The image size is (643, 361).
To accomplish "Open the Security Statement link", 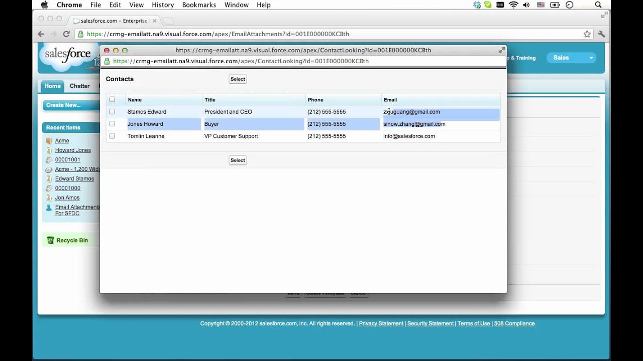I will pos(430,324).
